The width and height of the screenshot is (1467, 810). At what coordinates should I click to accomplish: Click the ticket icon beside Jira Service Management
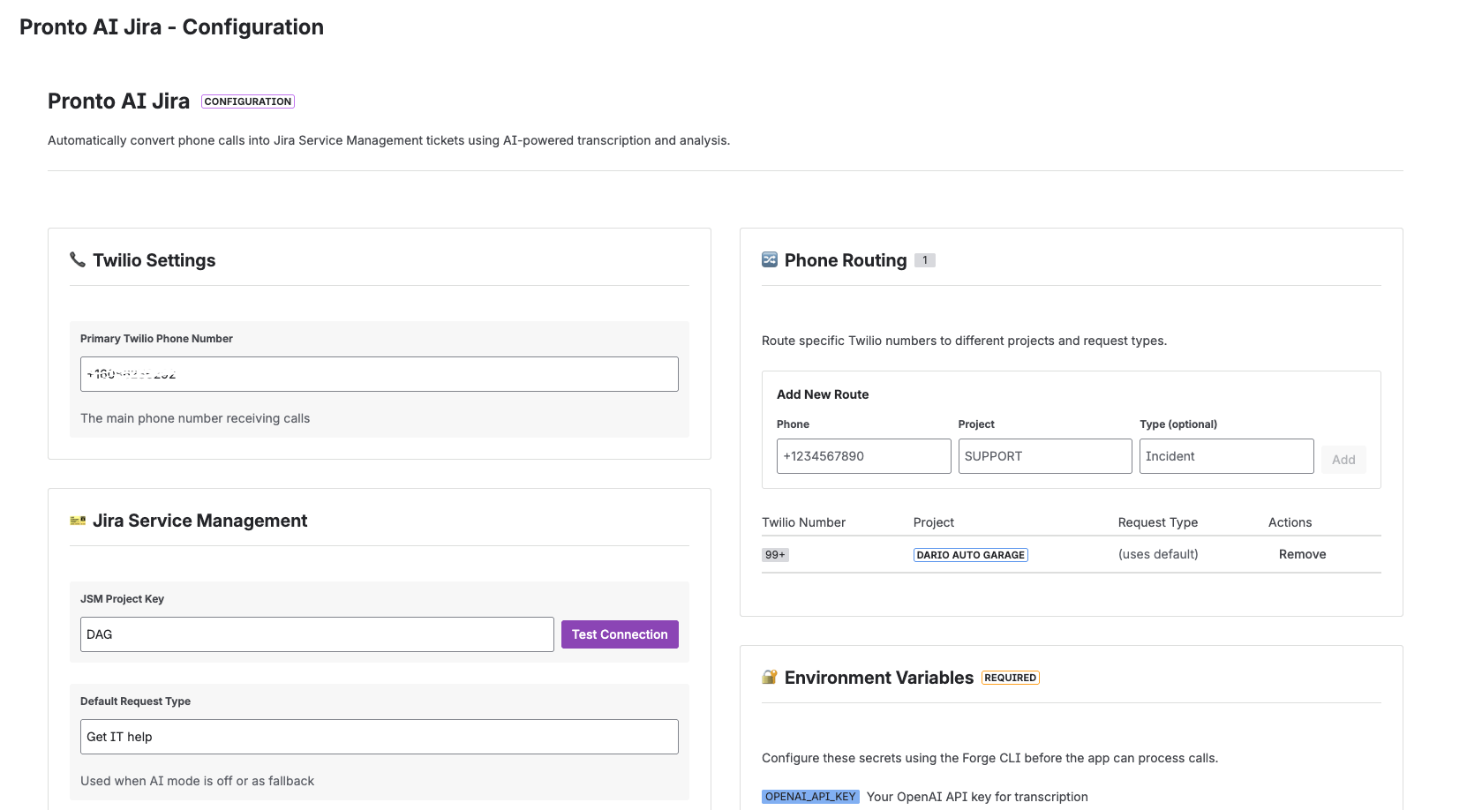(x=78, y=521)
